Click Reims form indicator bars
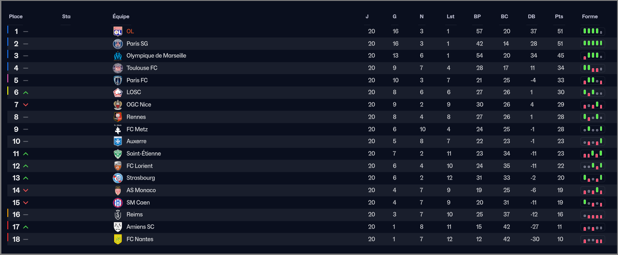Image resolution: width=618 pixels, height=255 pixels. [593, 215]
